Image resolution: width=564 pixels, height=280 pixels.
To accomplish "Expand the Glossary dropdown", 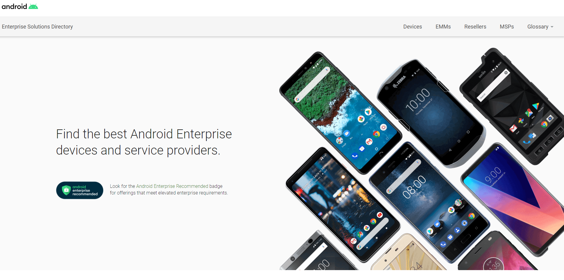I will tap(540, 27).
